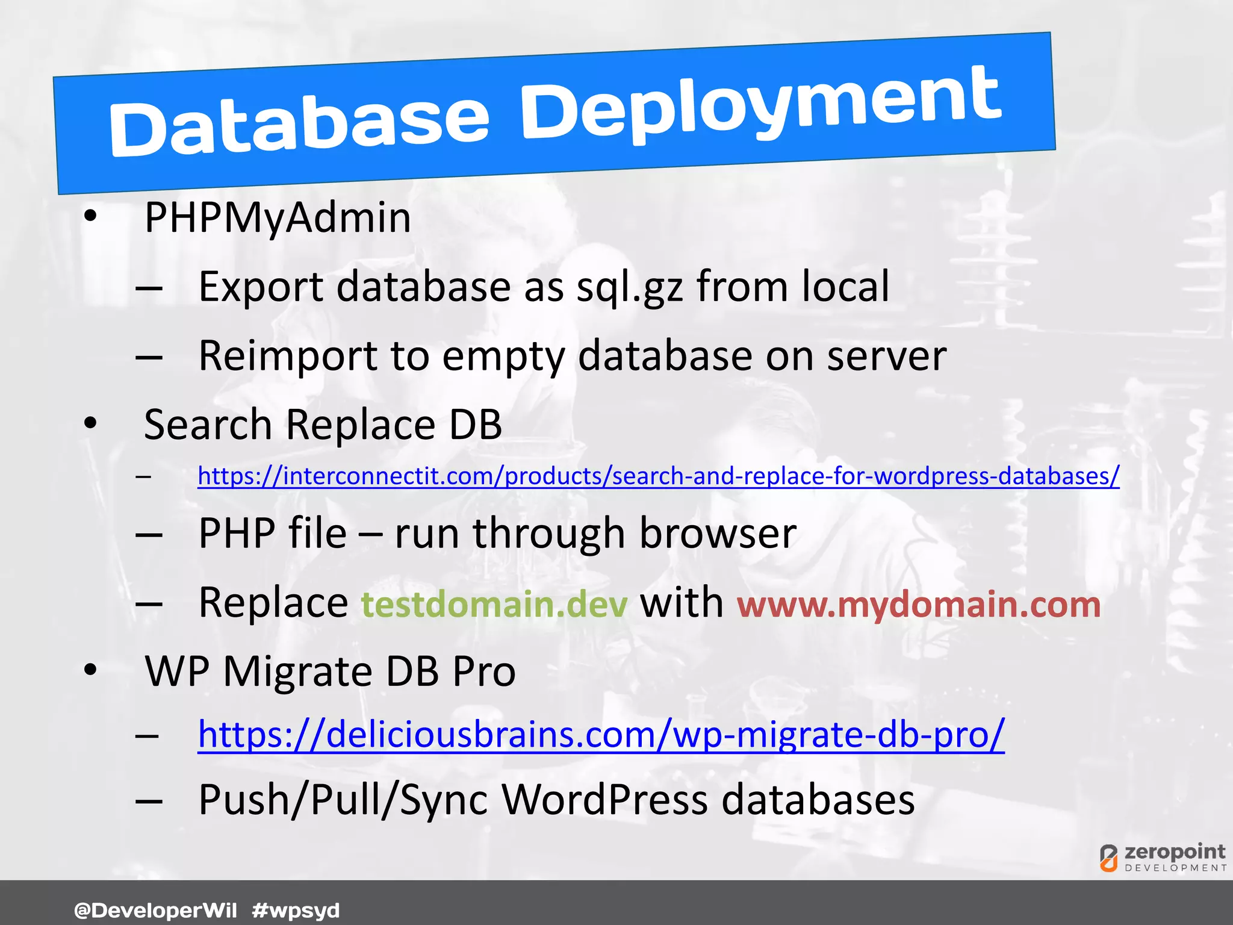Click the red www.mydomain.com text
This screenshot has height=925, width=1233.
point(919,605)
